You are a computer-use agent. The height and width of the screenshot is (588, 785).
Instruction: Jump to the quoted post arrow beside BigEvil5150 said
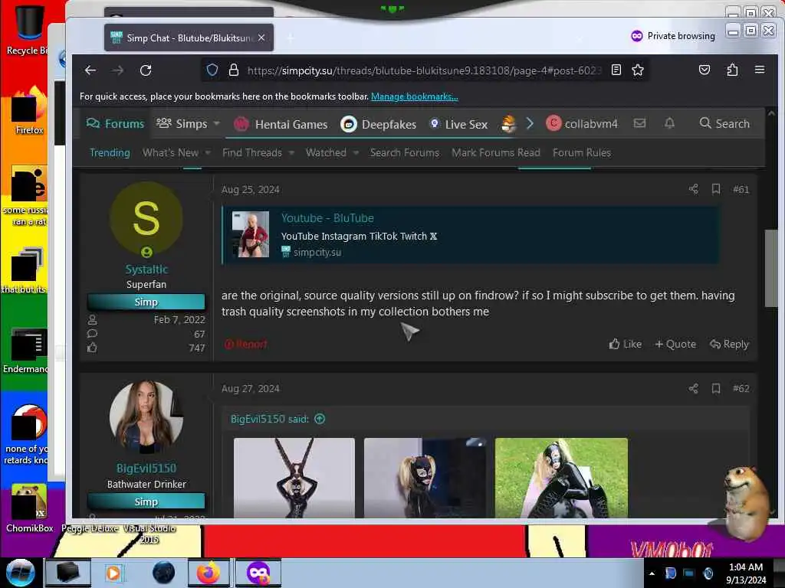pyautogui.click(x=320, y=419)
